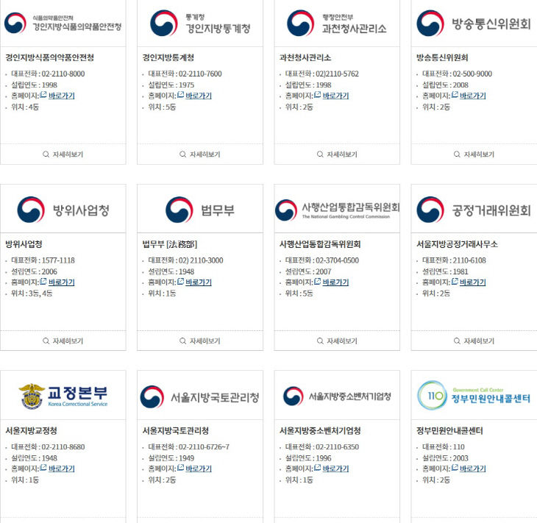This screenshot has height=523, width=537.
Task: View details with 자세히보기 for 법무부
Action: (200, 341)
